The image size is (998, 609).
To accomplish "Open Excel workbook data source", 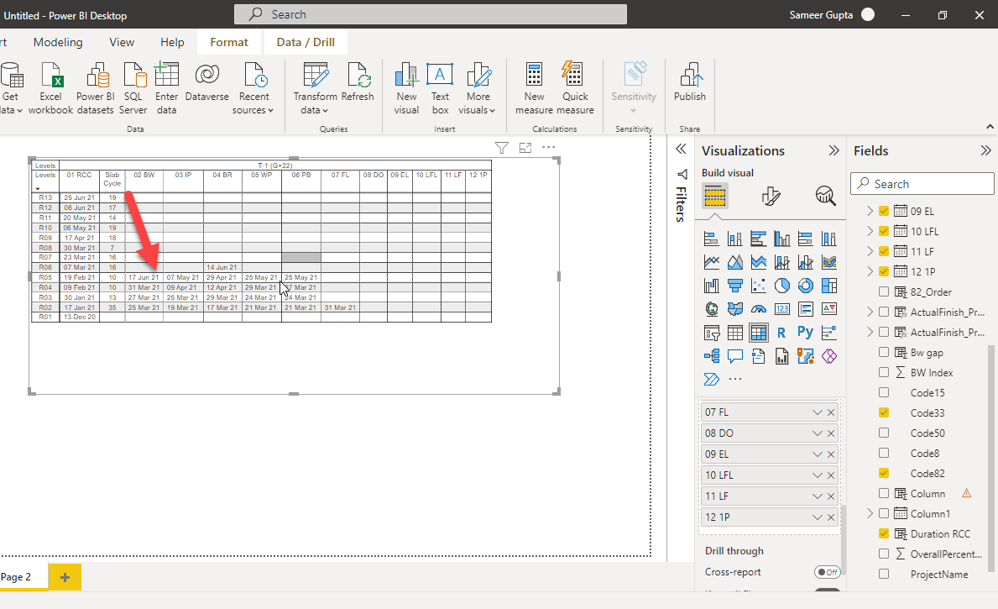I will [50, 89].
